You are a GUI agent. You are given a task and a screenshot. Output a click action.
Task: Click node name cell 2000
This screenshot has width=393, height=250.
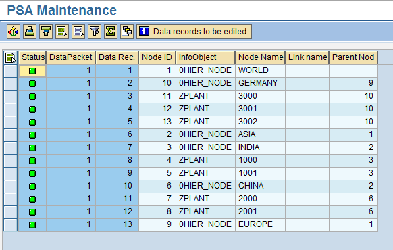[x=260, y=199]
